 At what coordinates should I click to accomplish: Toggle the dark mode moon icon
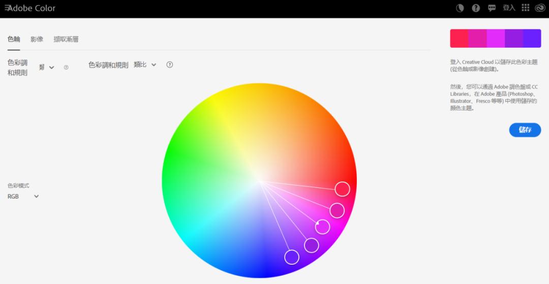(460, 8)
